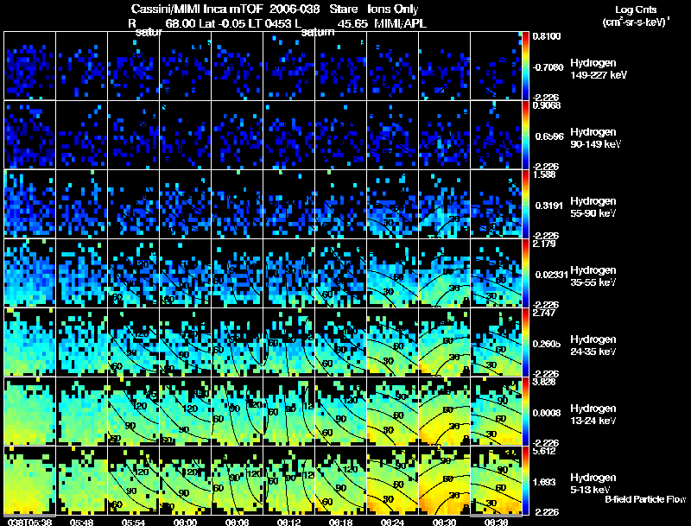The image size is (691, 526).
Task: Click the color bar beside Hydrogen 13-24 keV
Action: pos(525,411)
